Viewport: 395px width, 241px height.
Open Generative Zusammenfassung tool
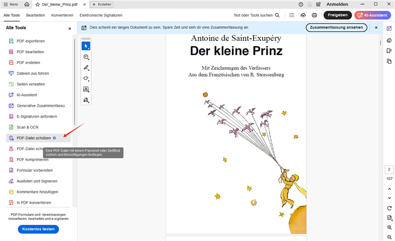pyautogui.click(x=38, y=106)
